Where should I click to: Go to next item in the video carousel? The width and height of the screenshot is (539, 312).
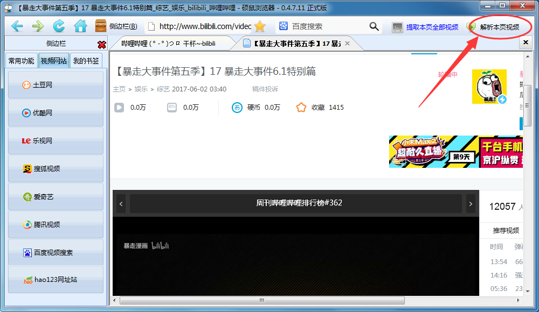[x=471, y=204]
